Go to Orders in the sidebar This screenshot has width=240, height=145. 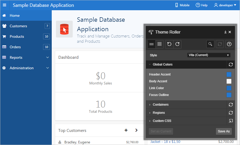point(15,47)
